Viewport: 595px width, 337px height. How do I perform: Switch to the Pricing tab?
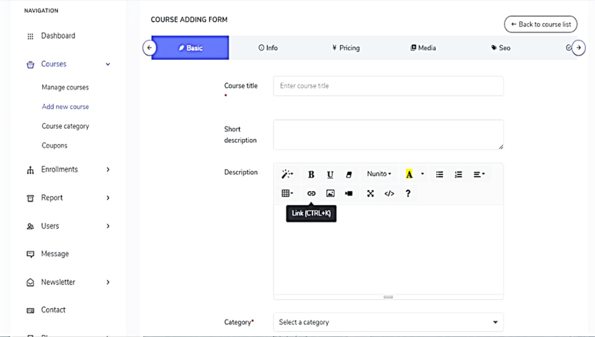[346, 48]
